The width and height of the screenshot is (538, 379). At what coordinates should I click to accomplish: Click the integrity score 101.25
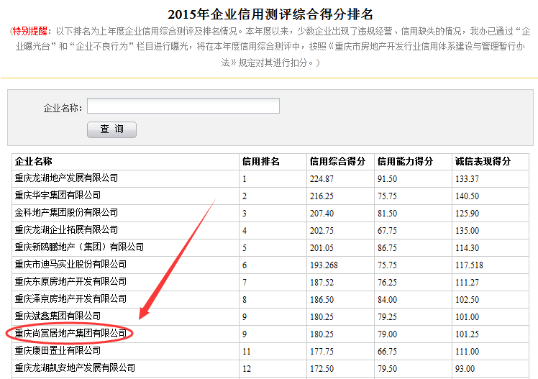pyautogui.click(x=467, y=334)
